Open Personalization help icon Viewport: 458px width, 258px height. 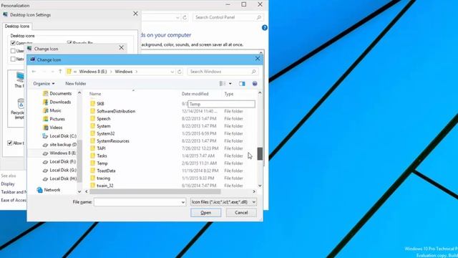[265, 28]
